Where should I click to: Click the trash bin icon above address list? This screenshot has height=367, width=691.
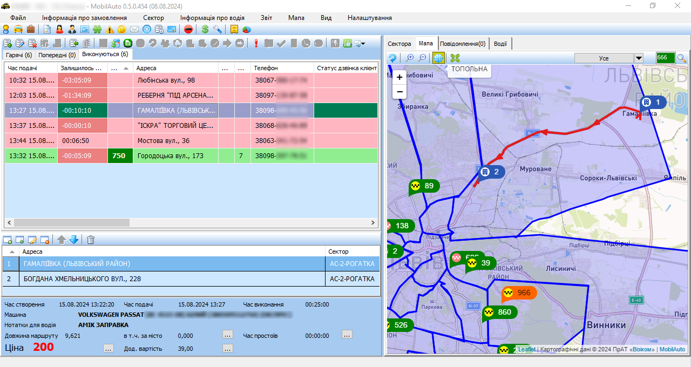coord(91,240)
